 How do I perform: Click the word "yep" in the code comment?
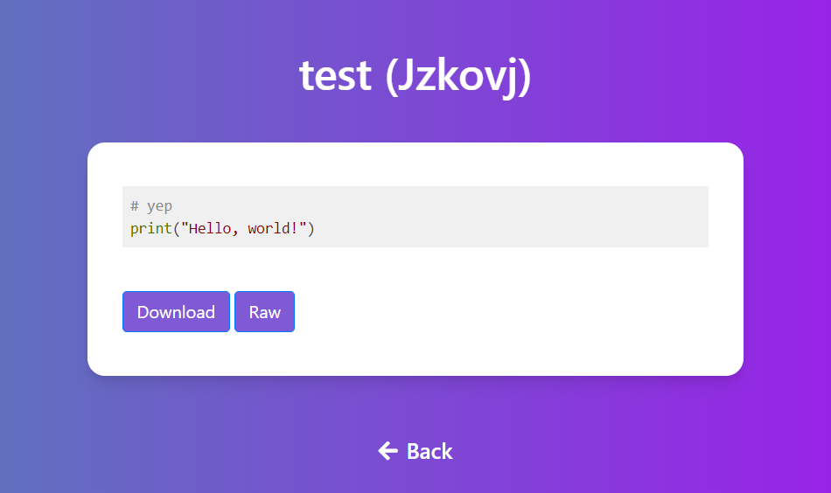click(159, 206)
